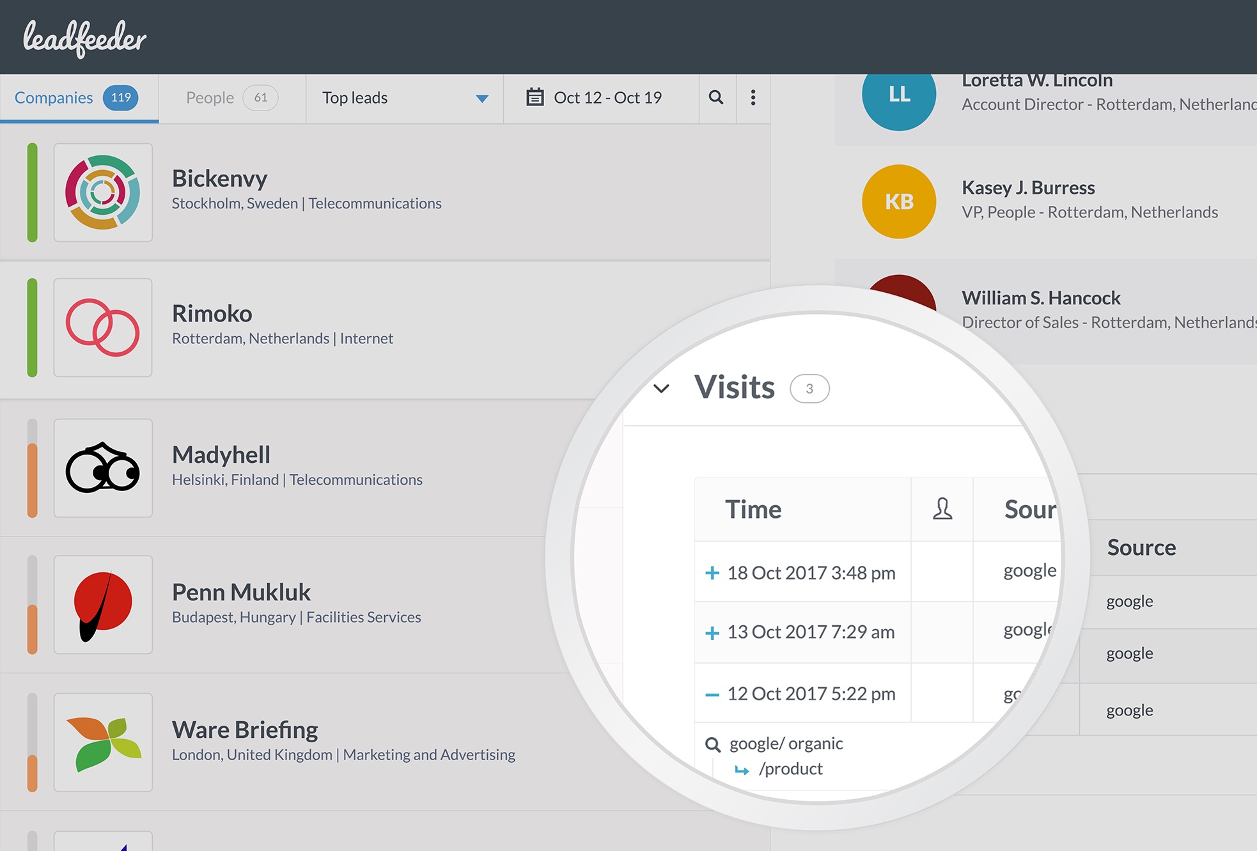Click the calendar icon for date range
The image size is (1257, 851).
point(535,97)
